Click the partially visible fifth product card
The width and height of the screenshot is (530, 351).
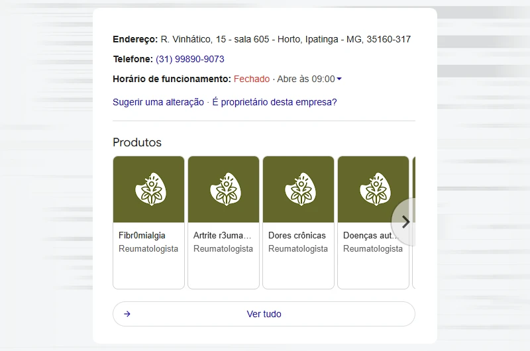coord(413,265)
